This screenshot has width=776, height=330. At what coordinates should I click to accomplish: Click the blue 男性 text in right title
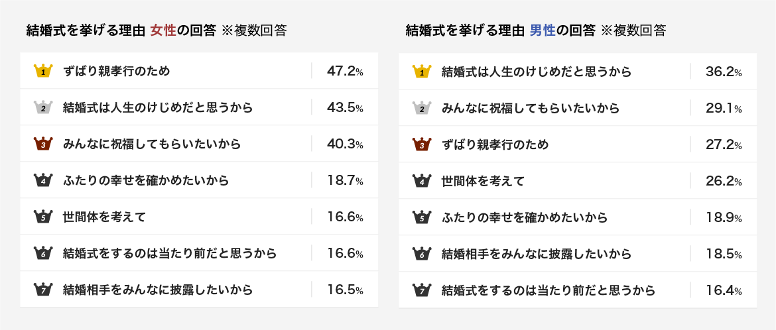coord(543,30)
